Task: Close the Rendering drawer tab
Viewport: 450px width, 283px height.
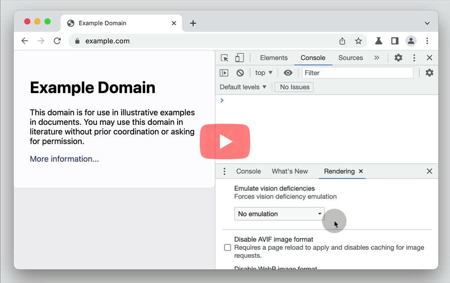Action: point(361,171)
